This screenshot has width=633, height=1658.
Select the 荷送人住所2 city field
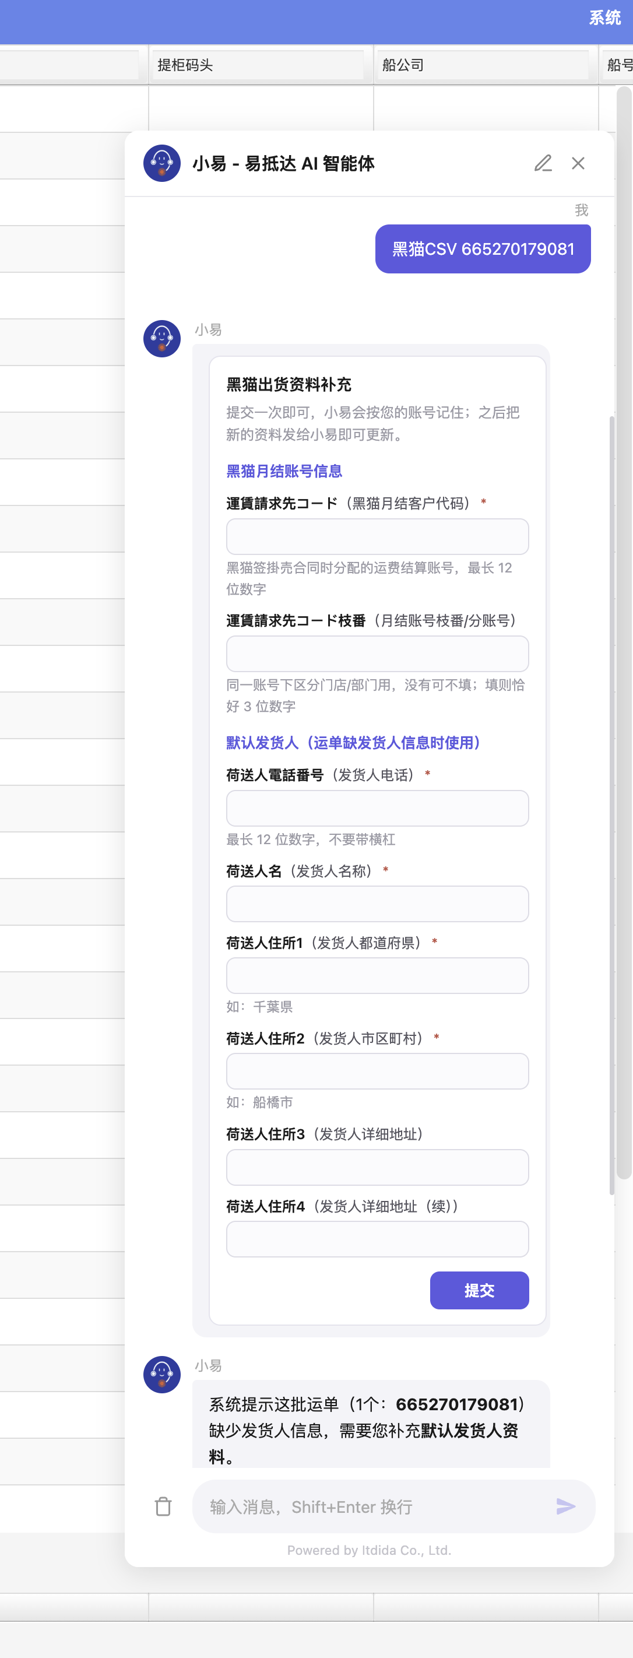tap(378, 1071)
